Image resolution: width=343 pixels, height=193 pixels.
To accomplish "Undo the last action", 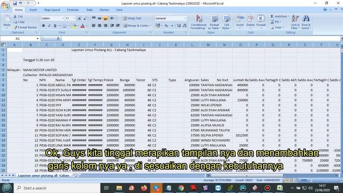I will pos(20,3).
